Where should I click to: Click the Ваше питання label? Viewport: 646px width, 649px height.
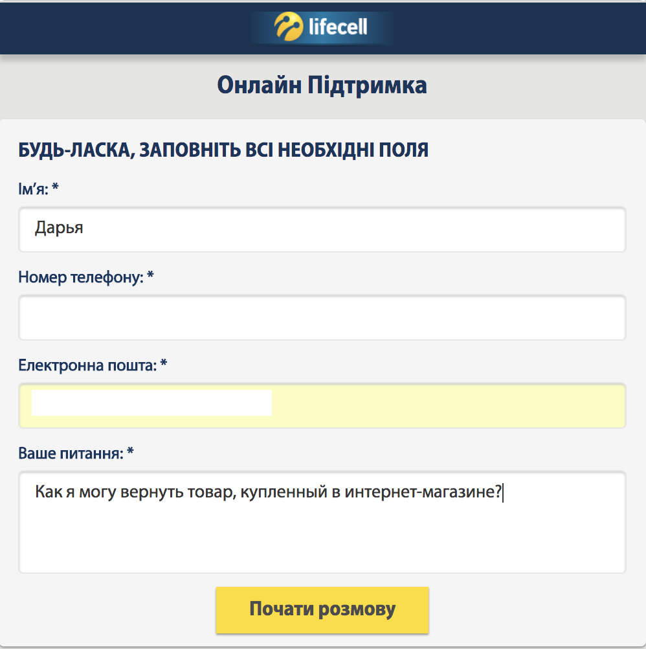71,453
